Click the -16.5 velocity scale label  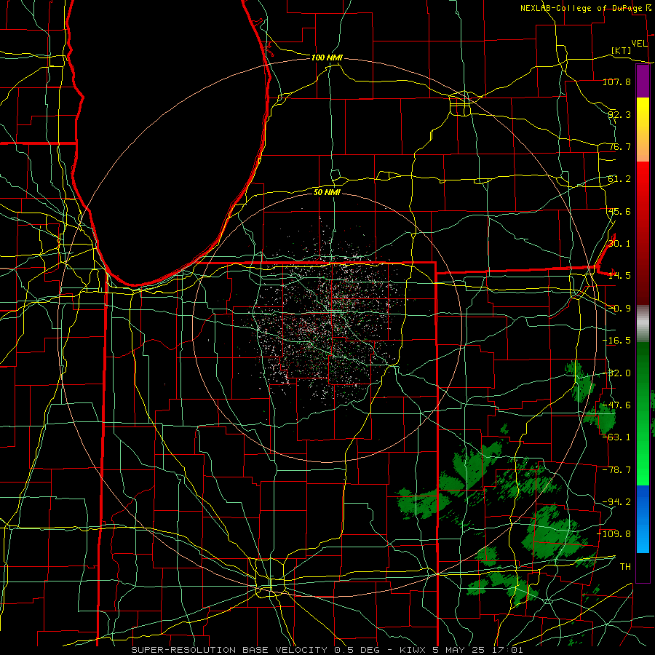616,341
